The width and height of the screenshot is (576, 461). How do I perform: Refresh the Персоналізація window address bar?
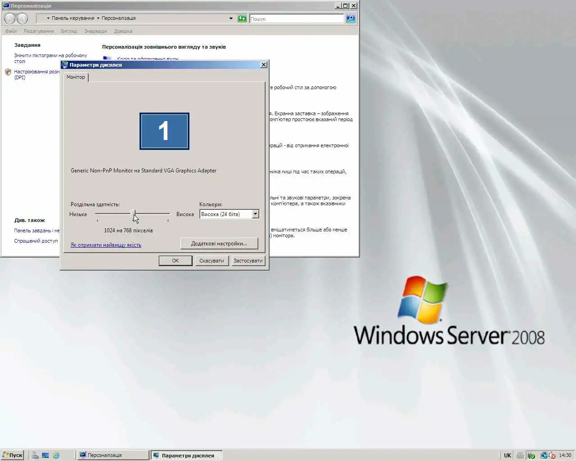[242, 18]
